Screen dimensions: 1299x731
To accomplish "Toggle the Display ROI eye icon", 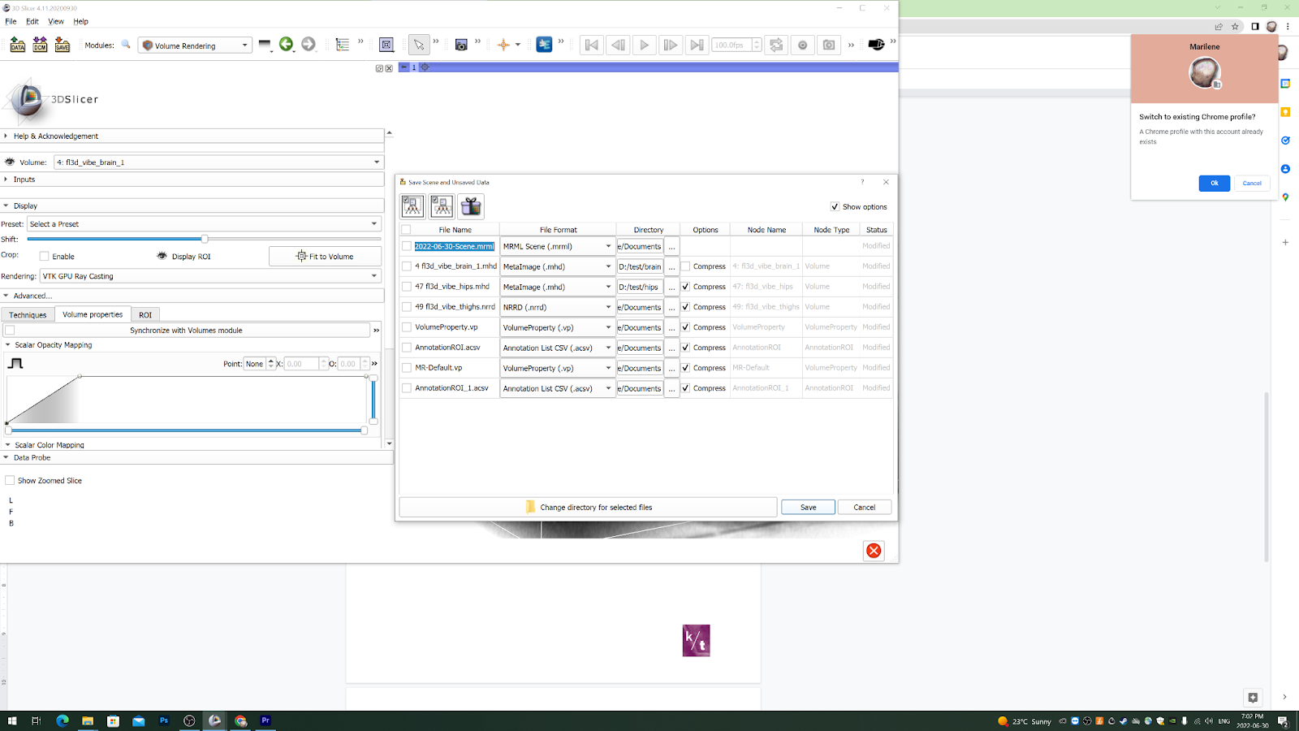I will pos(162,256).
